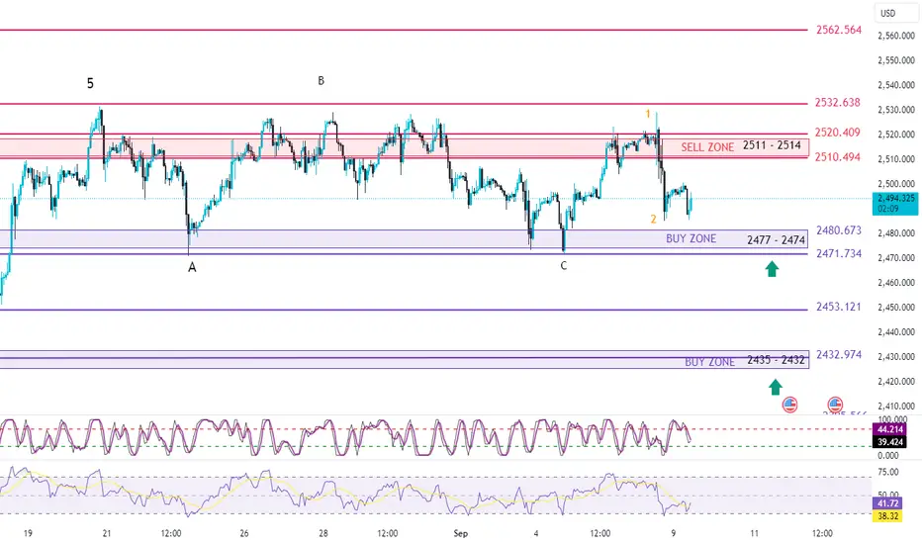The width and height of the screenshot is (922, 544).
Task: Click the 2480.673 price level label
Action: tap(839, 229)
